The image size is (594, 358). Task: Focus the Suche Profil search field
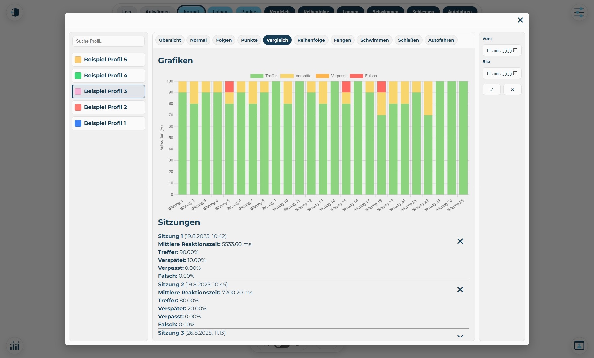(109, 41)
